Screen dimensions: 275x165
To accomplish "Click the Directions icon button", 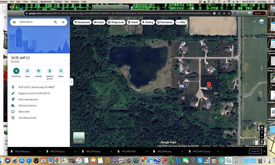I will [x=16, y=71].
